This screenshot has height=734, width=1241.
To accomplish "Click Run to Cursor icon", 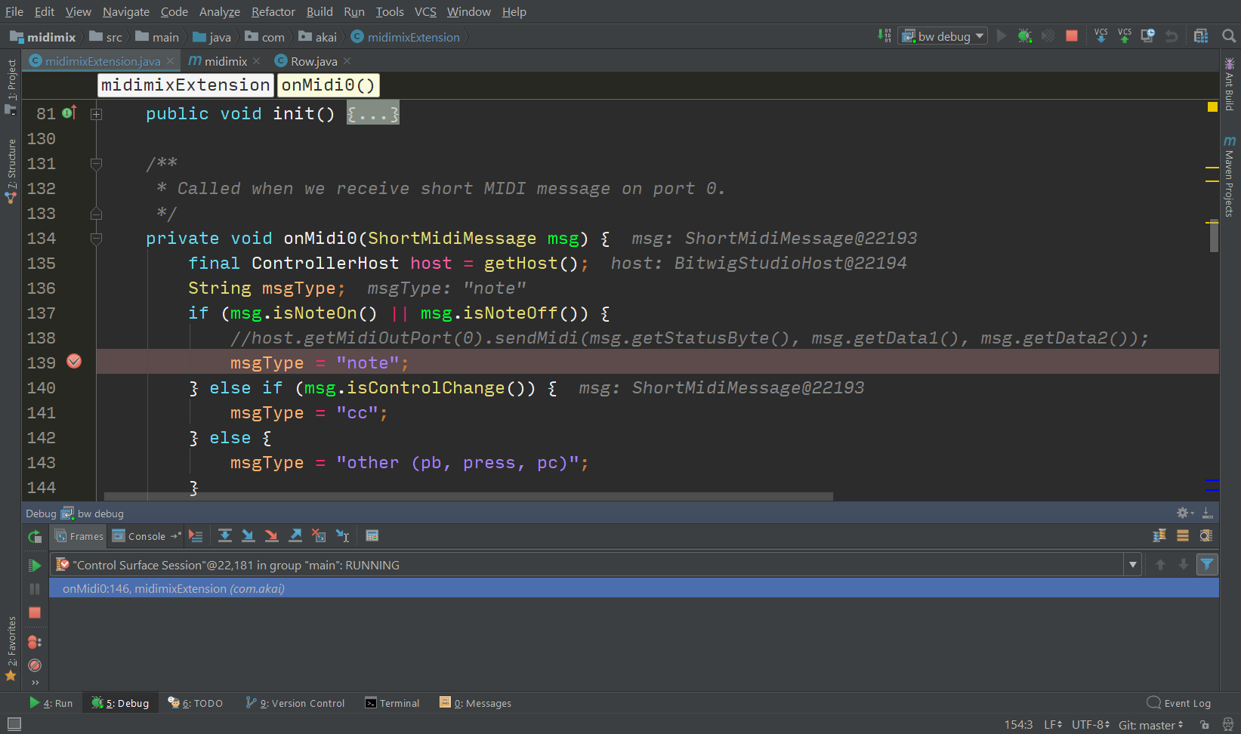I will [x=342, y=536].
